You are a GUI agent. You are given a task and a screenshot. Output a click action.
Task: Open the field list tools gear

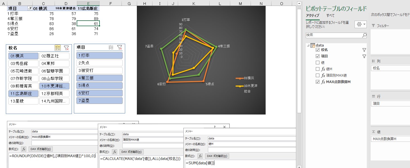click(361, 24)
